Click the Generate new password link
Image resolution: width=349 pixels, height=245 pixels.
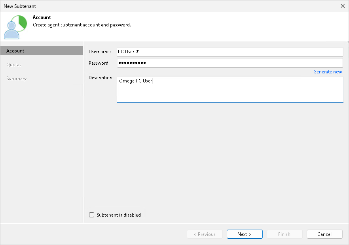[x=328, y=72]
